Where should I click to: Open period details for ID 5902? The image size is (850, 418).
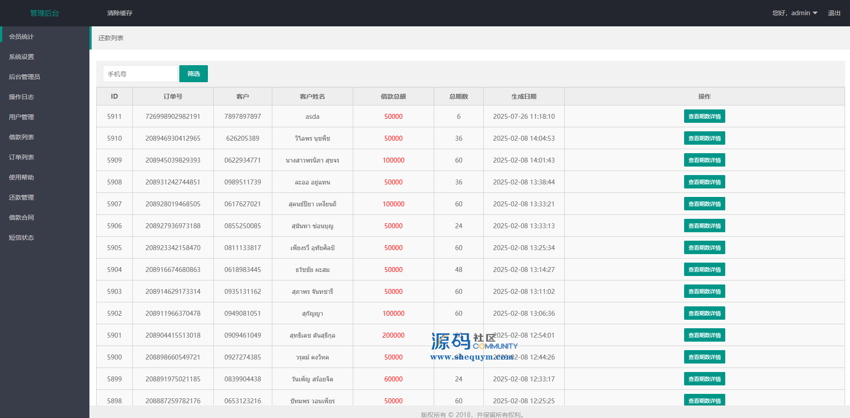click(704, 313)
